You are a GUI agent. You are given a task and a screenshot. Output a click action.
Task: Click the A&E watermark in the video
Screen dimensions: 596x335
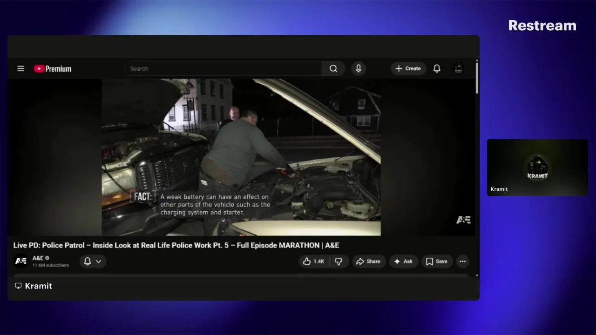point(463,220)
